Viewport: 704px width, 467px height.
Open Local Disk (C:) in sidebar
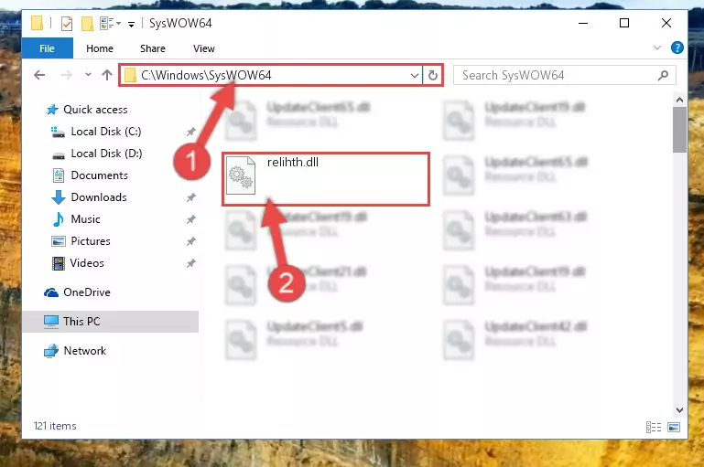106,132
